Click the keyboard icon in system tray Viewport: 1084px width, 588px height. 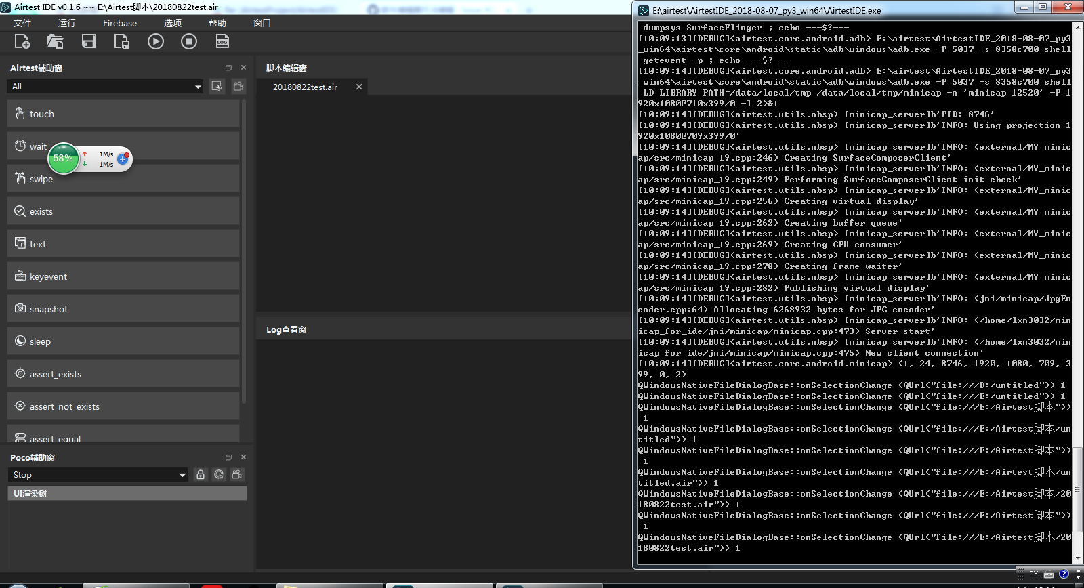pos(1049,574)
